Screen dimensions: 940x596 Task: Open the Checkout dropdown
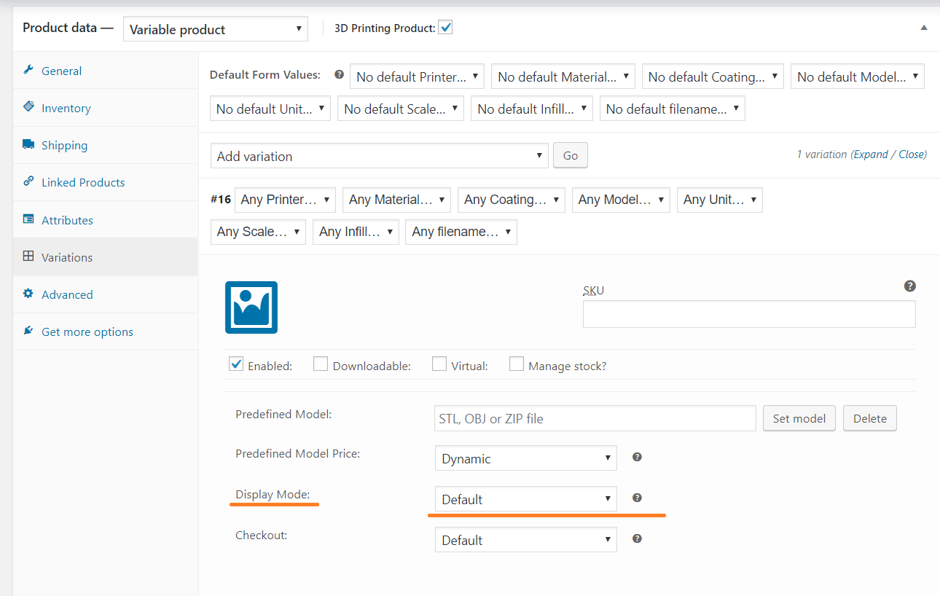pos(526,540)
